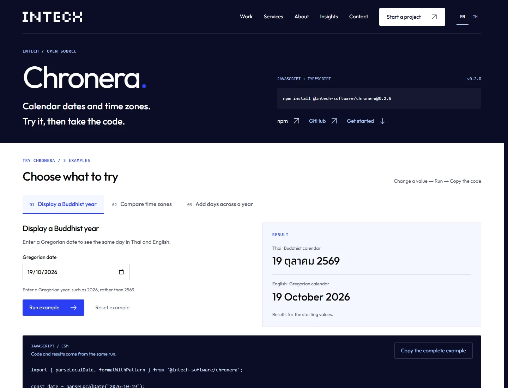Select the Compare time zones tab

pyautogui.click(x=142, y=204)
